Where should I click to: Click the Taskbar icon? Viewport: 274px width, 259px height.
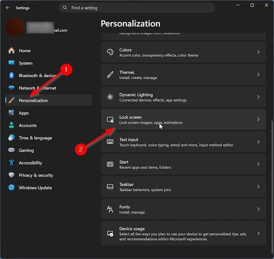pyautogui.click(x=110, y=187)
